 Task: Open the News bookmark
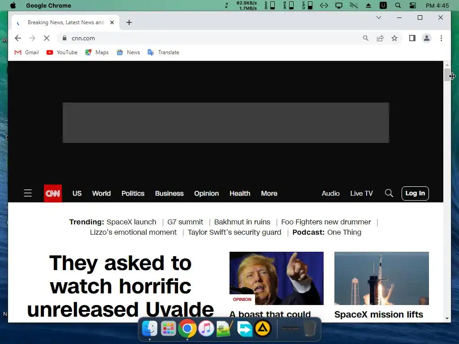coord(128,52)
